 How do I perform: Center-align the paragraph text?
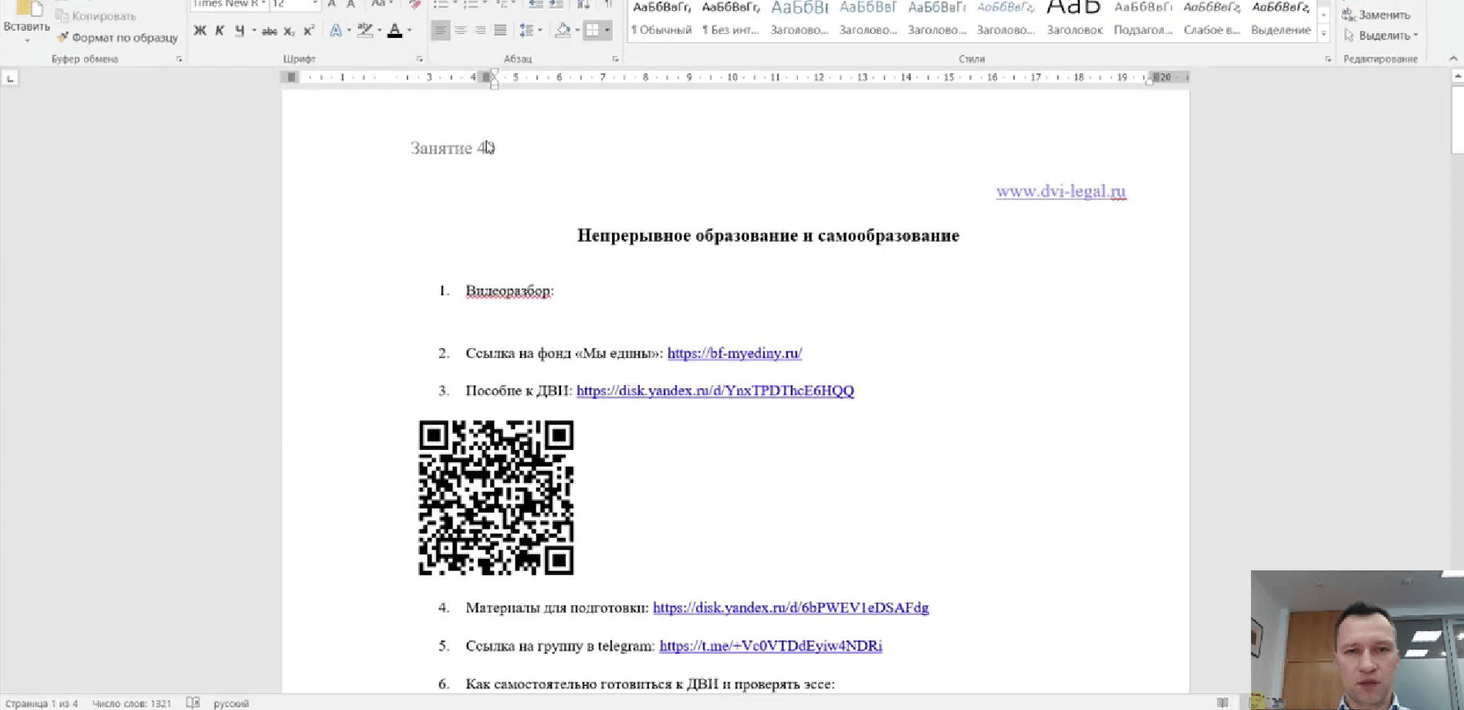pos(461,30)
